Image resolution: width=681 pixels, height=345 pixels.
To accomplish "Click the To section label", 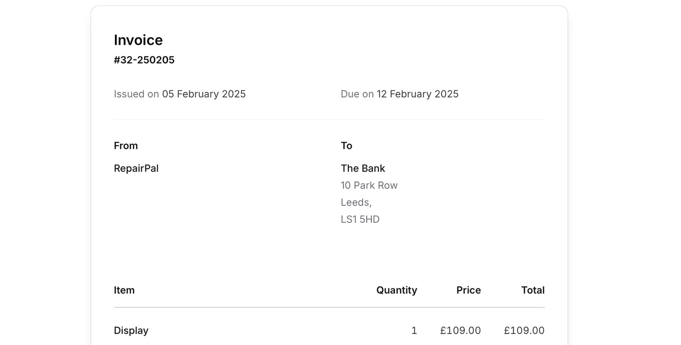I will pyautogui.click(x=346, y=145).
